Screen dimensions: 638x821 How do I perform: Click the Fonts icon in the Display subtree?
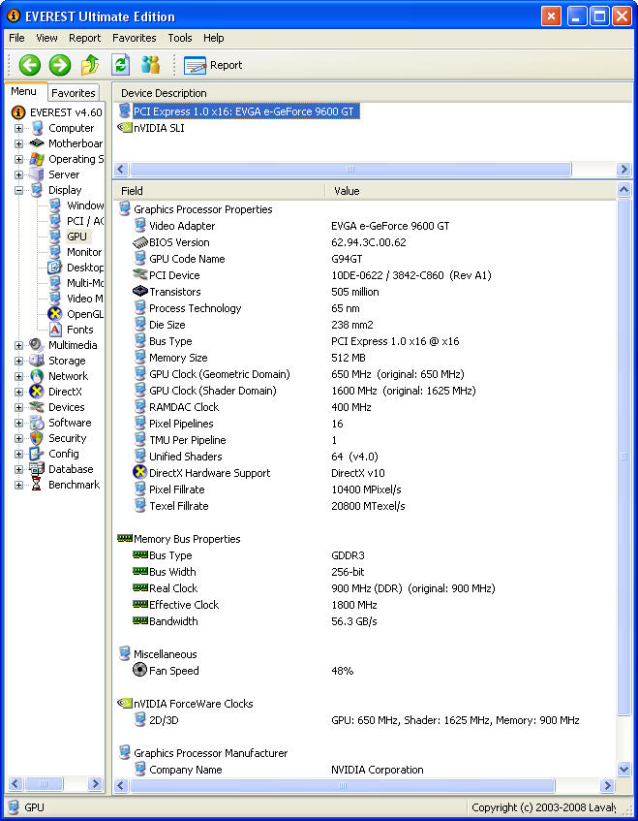coord(55,330)
